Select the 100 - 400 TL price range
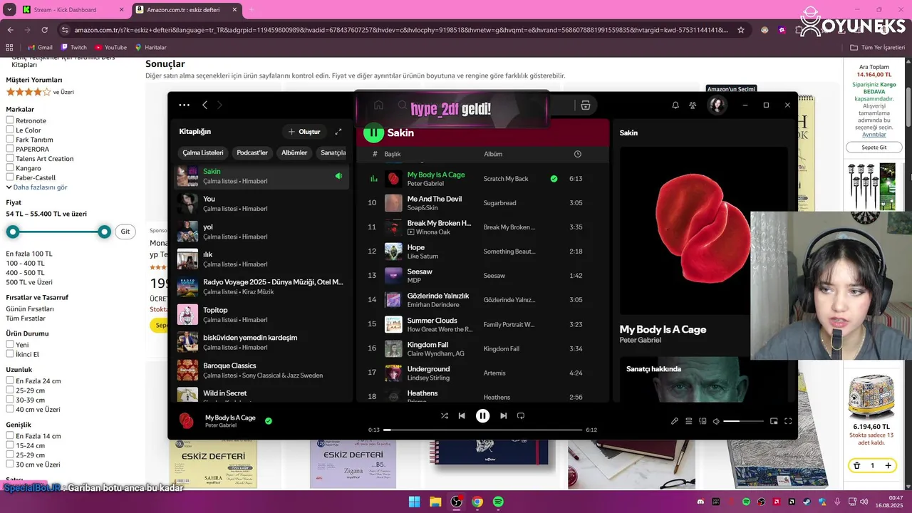This screenshot has height=513, width=912. 26,263
